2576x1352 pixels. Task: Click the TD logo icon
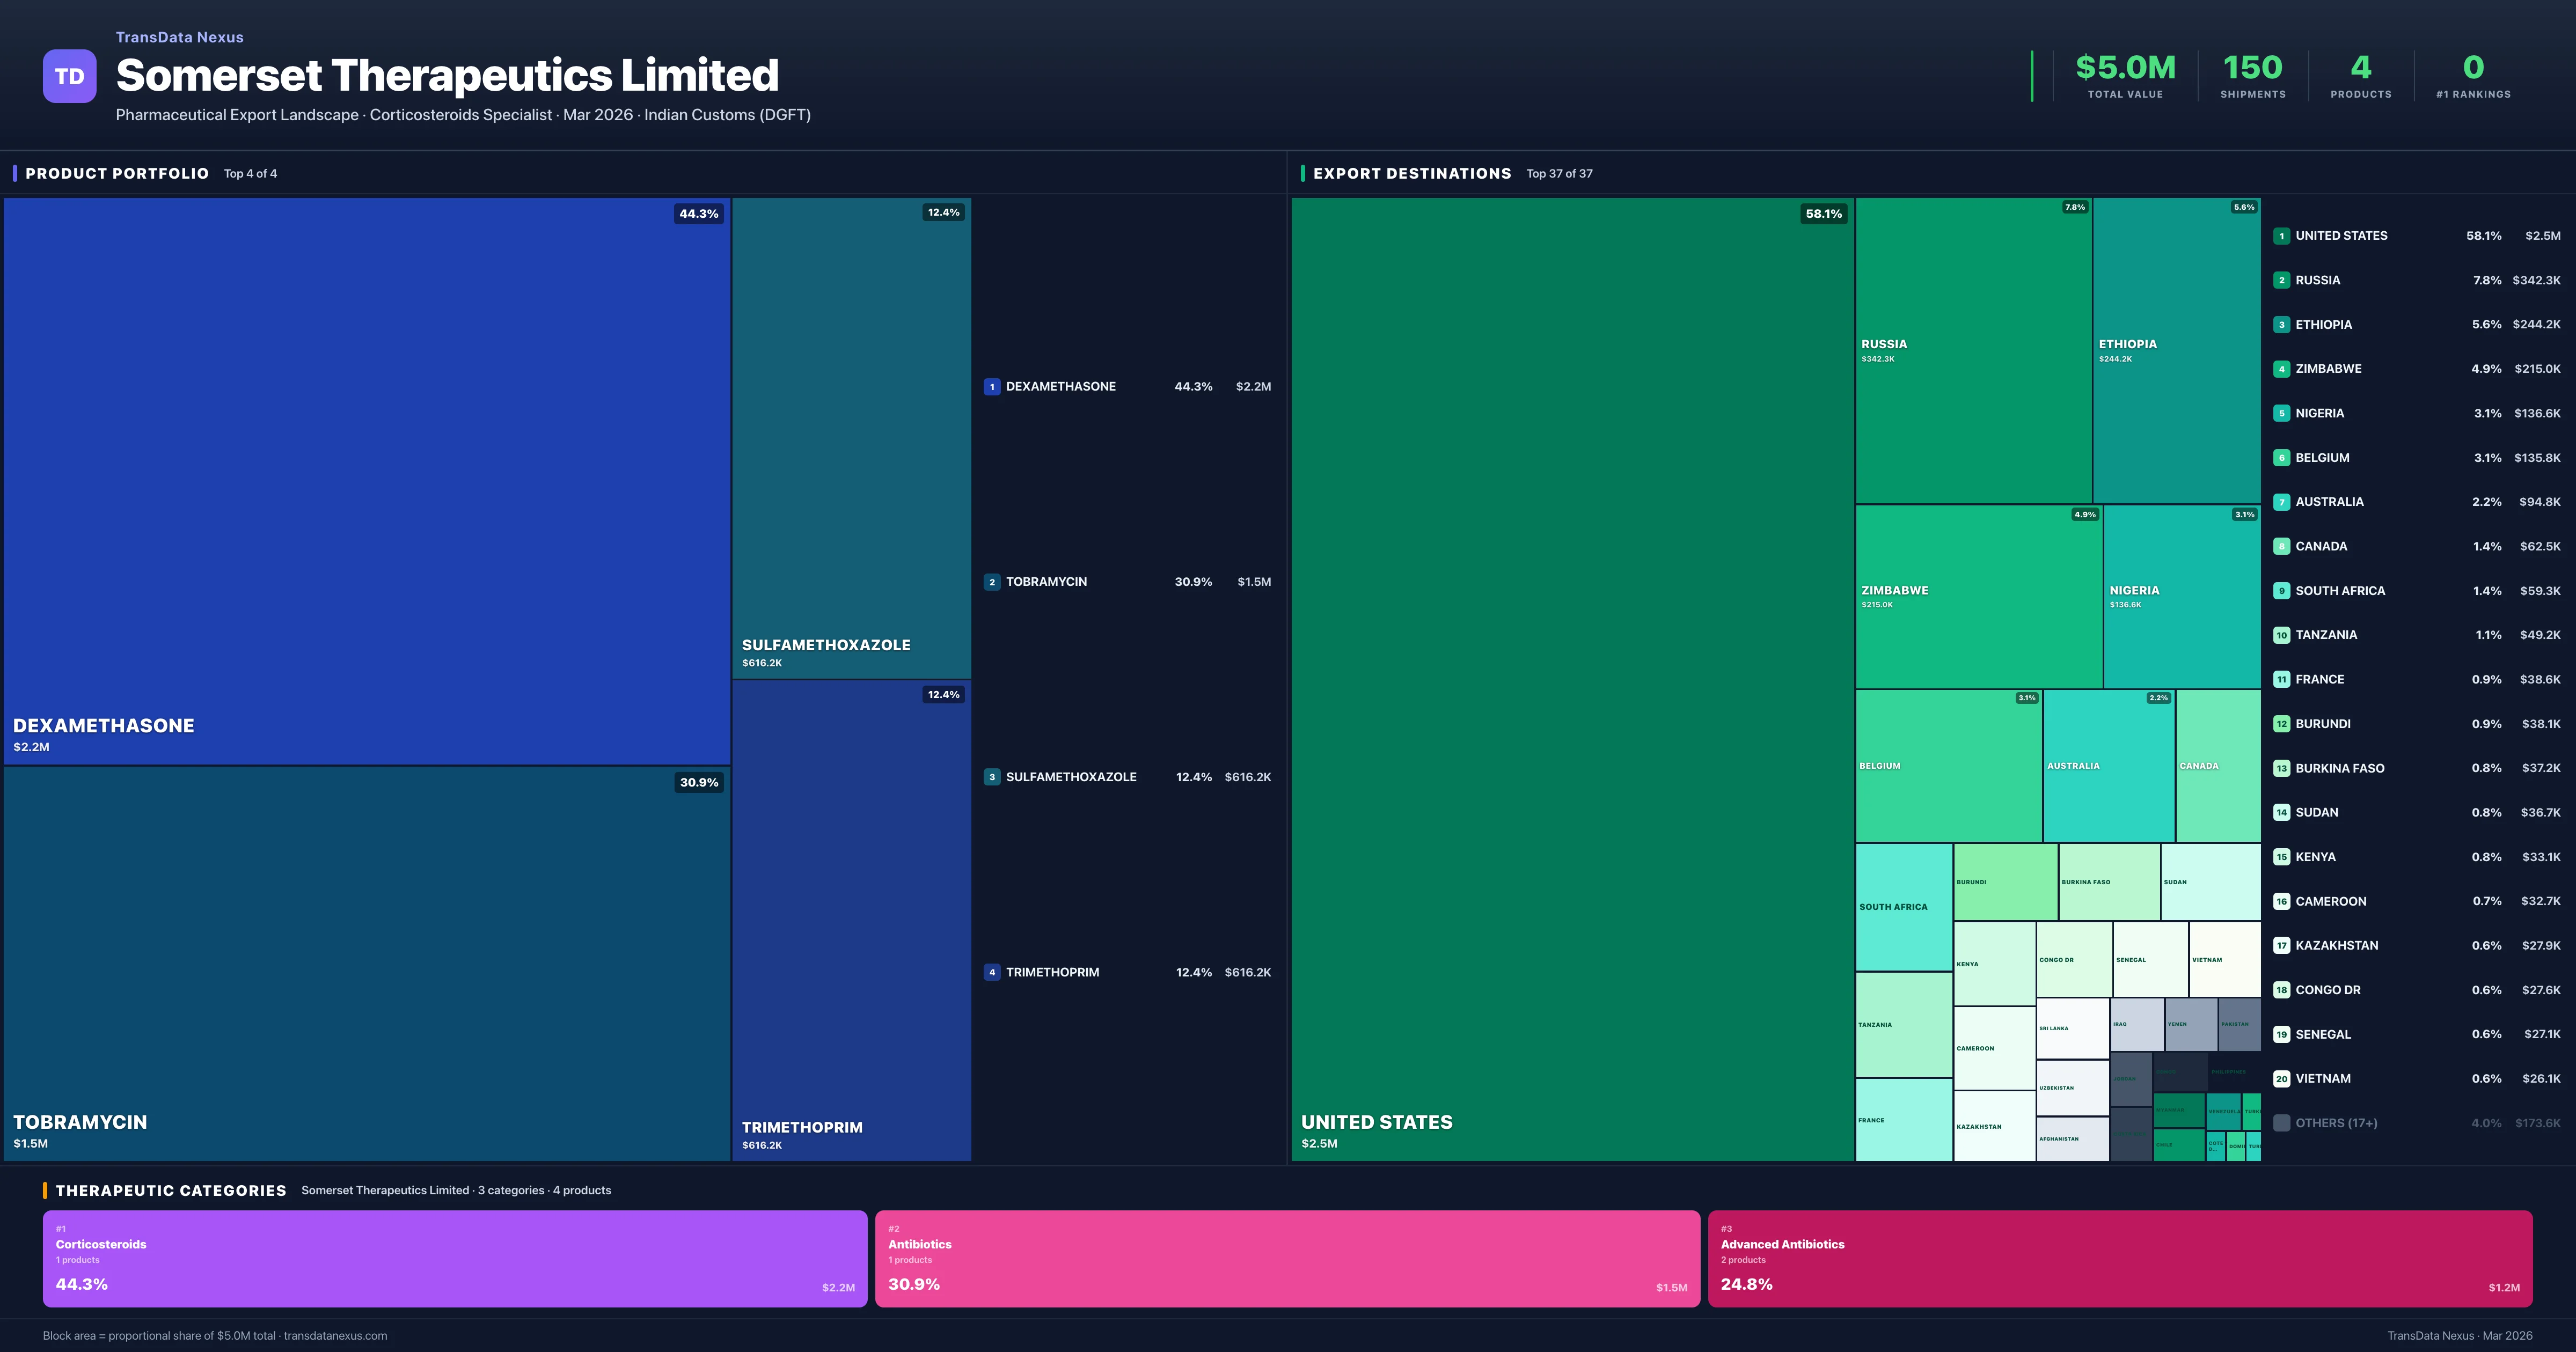click(69, 76)
